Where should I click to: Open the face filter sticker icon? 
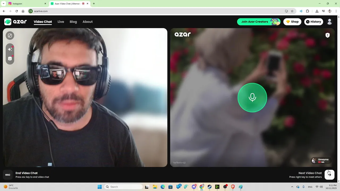[x=10, y=59]
